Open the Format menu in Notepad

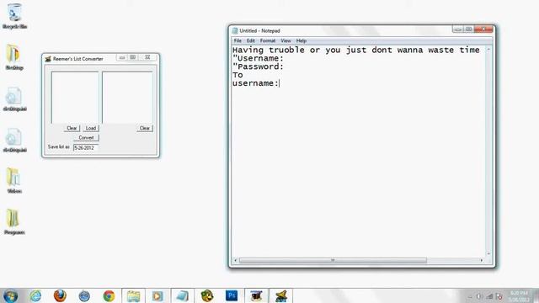coord(268,40)
